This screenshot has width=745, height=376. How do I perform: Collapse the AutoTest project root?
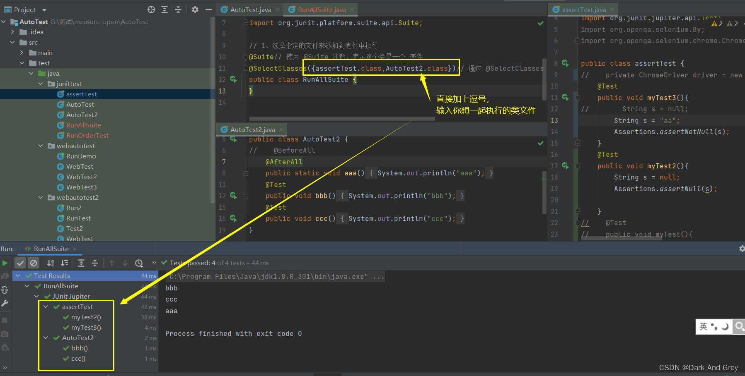point(4,22)
